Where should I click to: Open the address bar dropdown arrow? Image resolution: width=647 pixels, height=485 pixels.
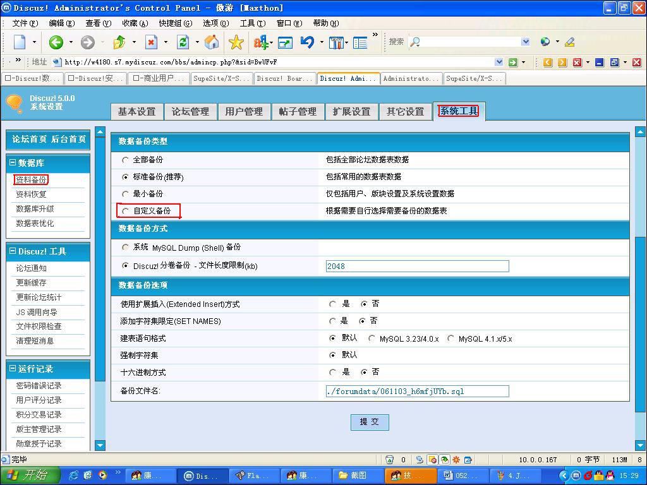[499, 62]
